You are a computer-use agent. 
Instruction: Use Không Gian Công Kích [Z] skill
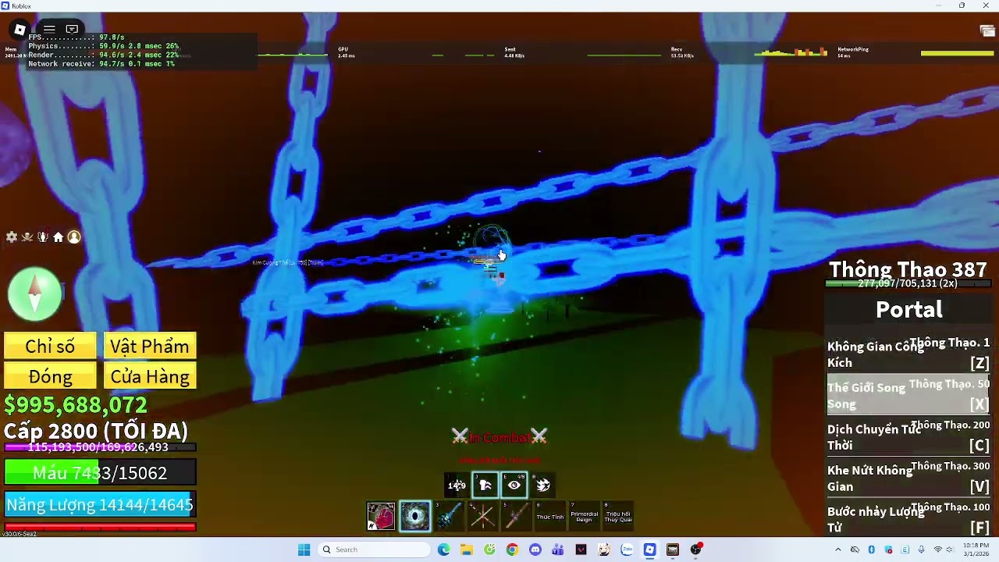coord(908,354)
